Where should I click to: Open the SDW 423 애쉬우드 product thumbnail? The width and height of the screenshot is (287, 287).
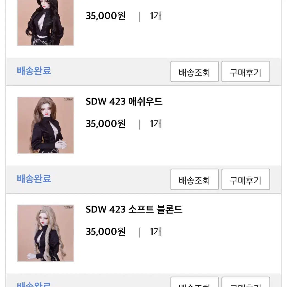point(45,125)
